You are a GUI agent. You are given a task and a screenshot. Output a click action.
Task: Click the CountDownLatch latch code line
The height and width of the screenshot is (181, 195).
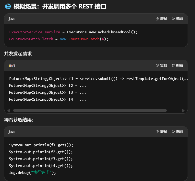tap(58, 39)
